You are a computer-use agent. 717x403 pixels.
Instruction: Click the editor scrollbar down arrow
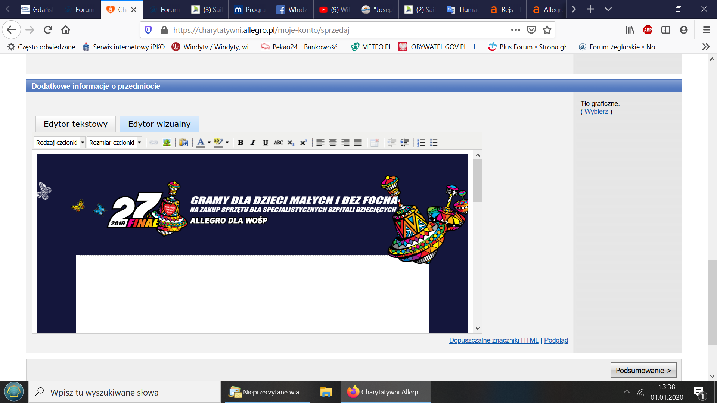[478, 329]
